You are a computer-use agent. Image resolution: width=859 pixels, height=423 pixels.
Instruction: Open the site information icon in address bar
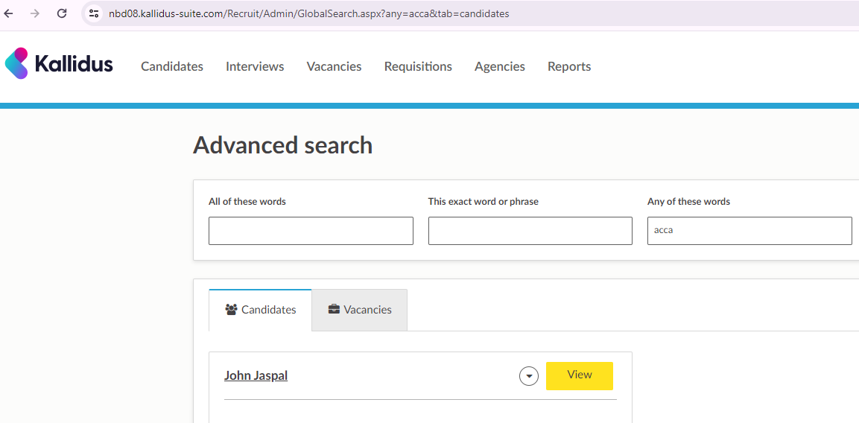pyautogui.click(x=94, y=13)
